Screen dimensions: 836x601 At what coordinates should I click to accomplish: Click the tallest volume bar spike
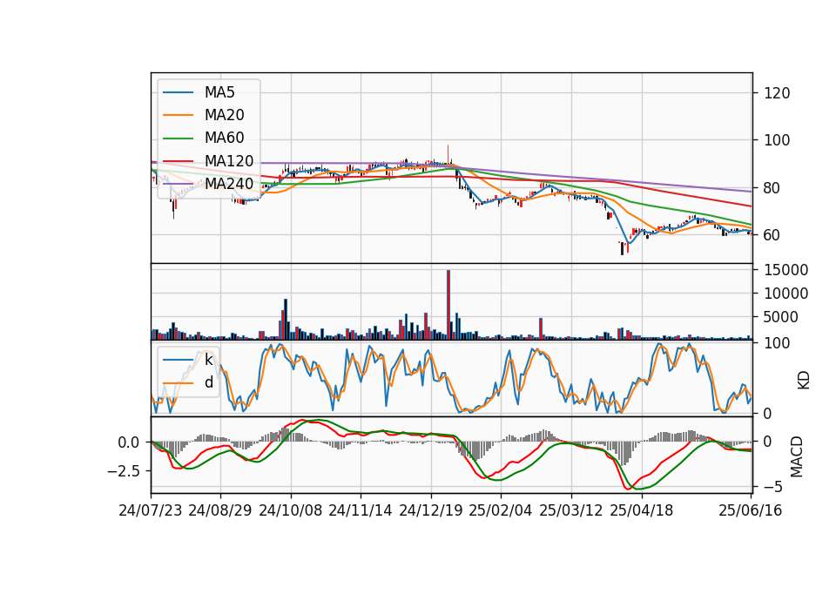click(x=448, y=305)
